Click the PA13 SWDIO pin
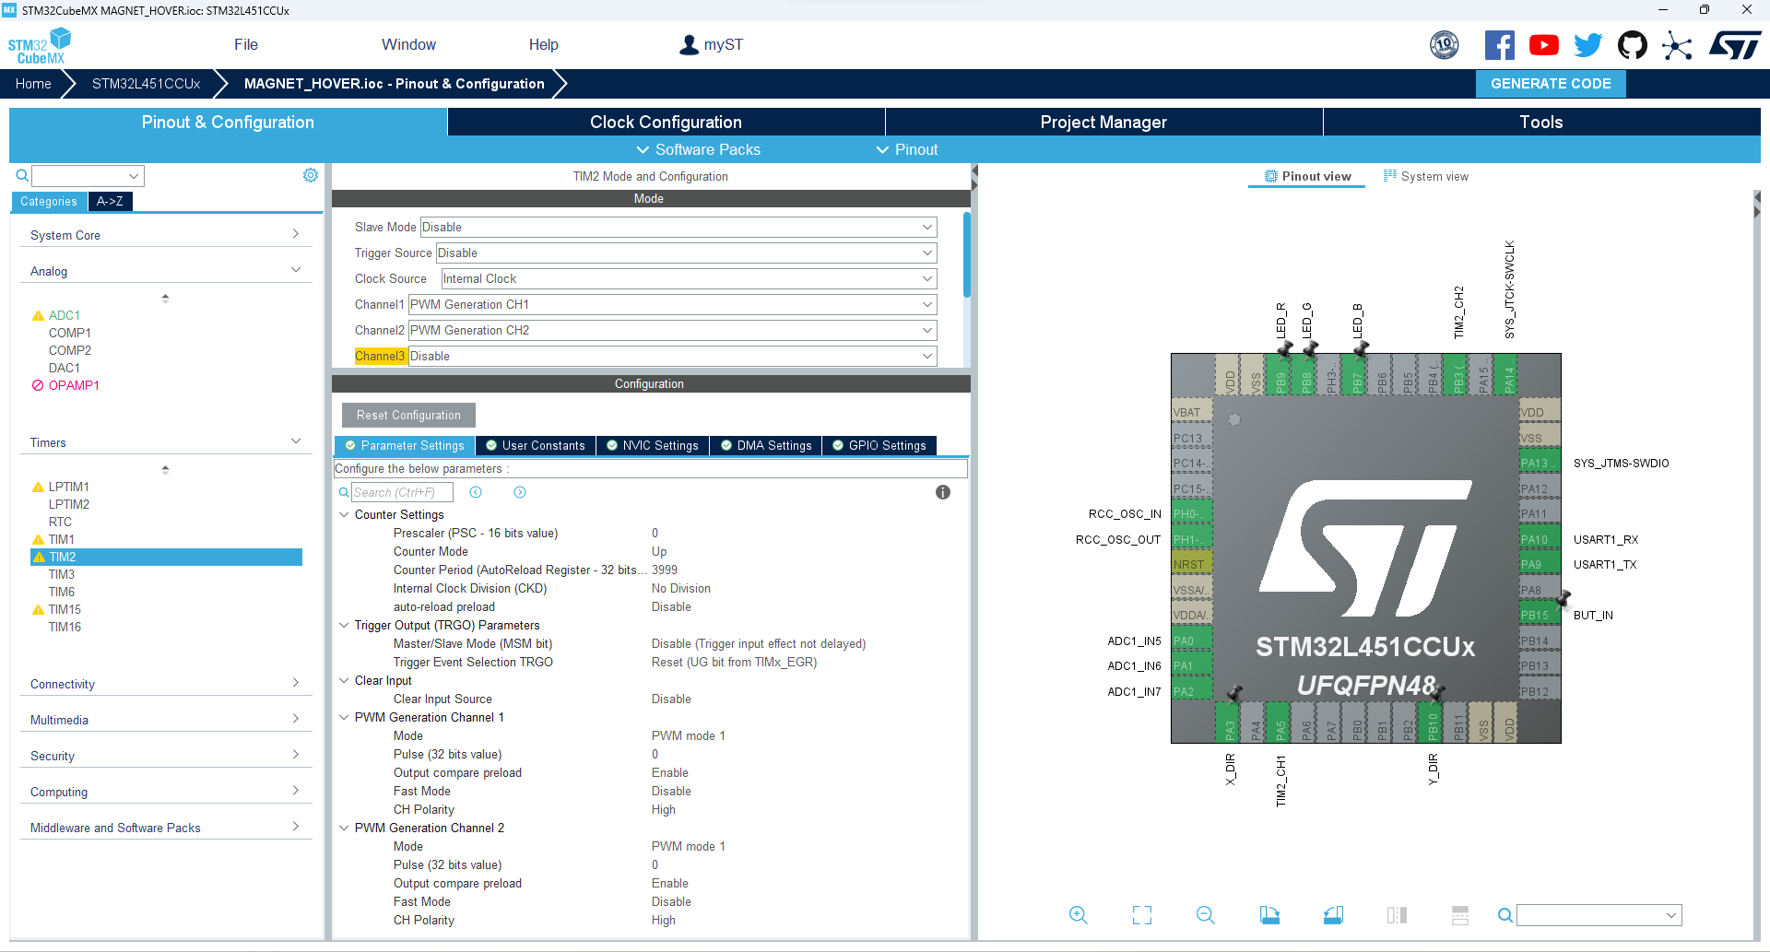1770x952 pixels. (x=1540, y=463)
